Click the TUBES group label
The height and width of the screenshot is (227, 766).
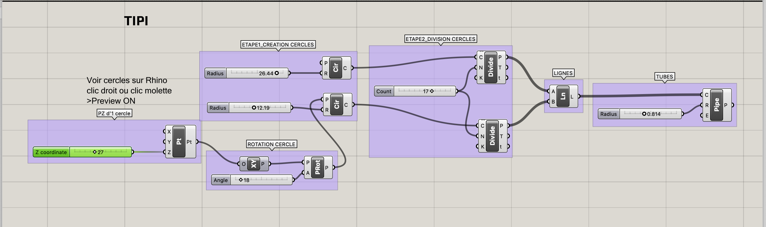click(x=664, y=77)
